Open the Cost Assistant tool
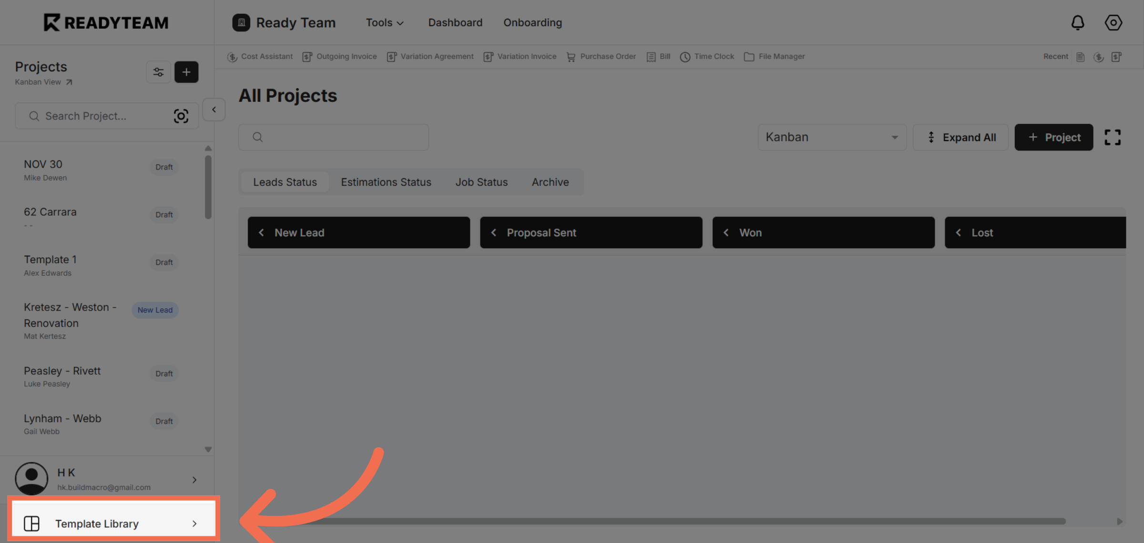This screenshot has height=543, width=1144. tap(260, 56)
